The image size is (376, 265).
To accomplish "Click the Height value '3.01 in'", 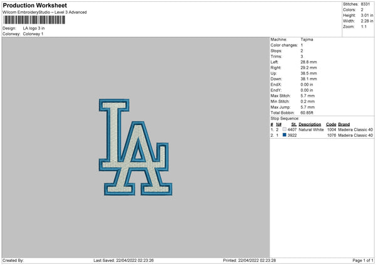I will tap(367, 15).
